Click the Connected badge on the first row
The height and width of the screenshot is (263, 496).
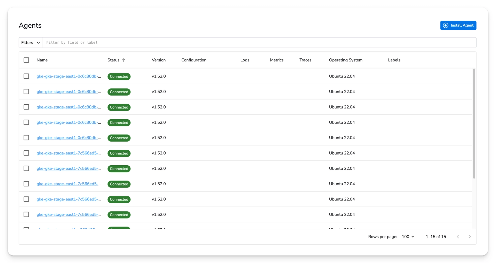(119, 76)
